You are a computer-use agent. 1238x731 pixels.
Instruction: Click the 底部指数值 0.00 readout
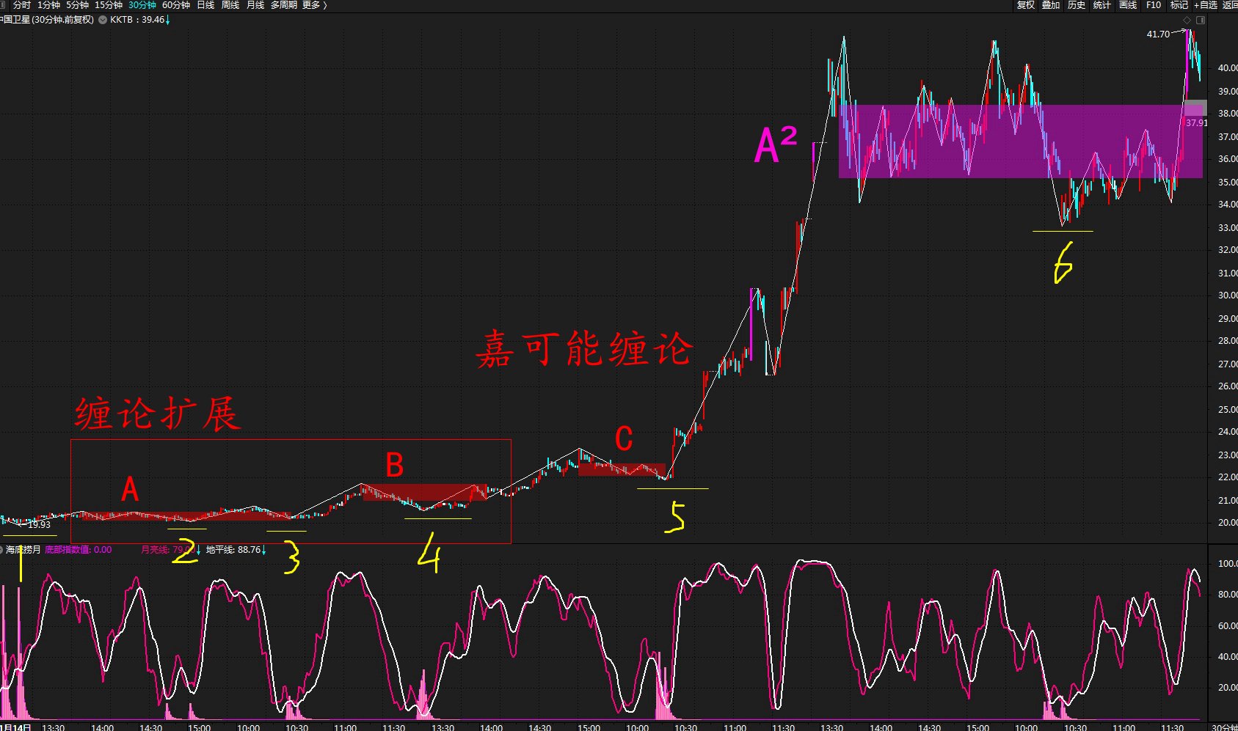click(79, 549)
